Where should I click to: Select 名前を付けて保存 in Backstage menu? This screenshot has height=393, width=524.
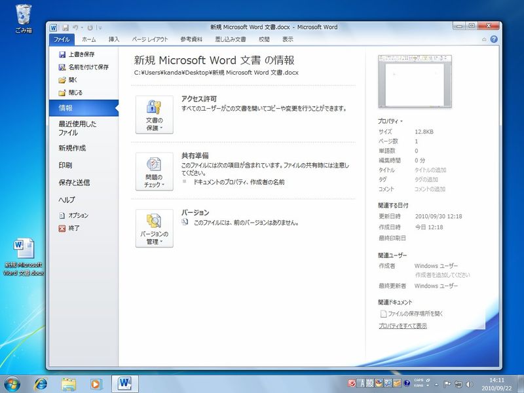click(x=84, y=67)
